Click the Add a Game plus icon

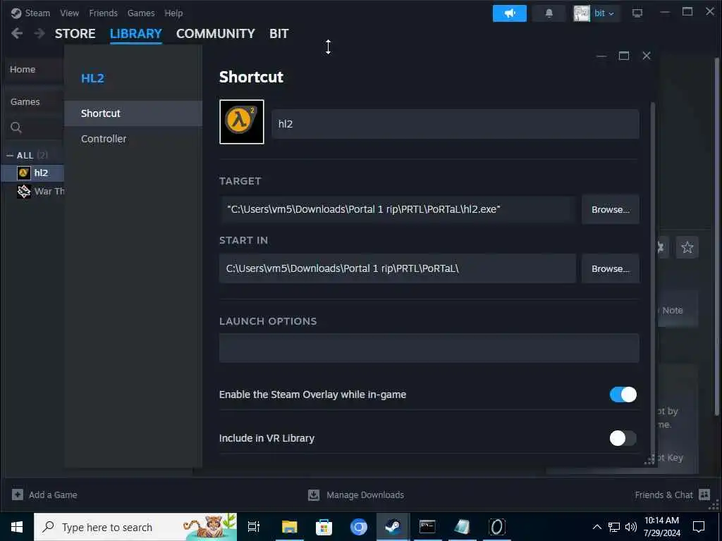tap(18, 495)
